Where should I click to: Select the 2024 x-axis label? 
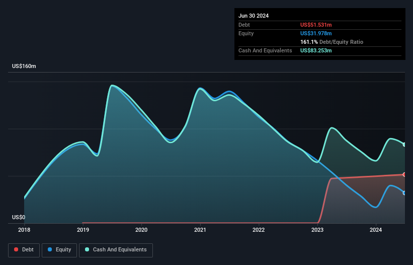point(376,230)
